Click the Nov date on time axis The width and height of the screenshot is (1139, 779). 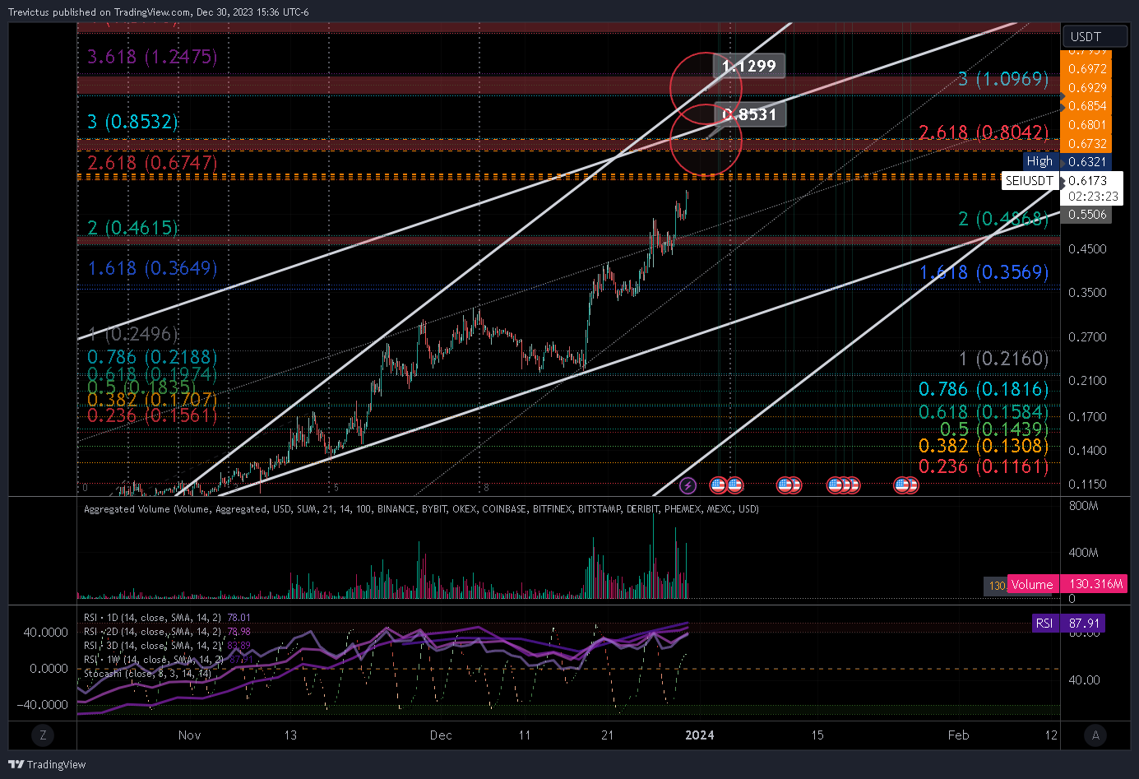189,735
